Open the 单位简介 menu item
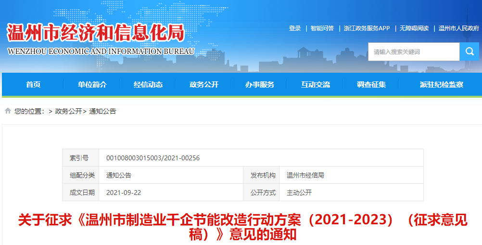 coord(92,85)
